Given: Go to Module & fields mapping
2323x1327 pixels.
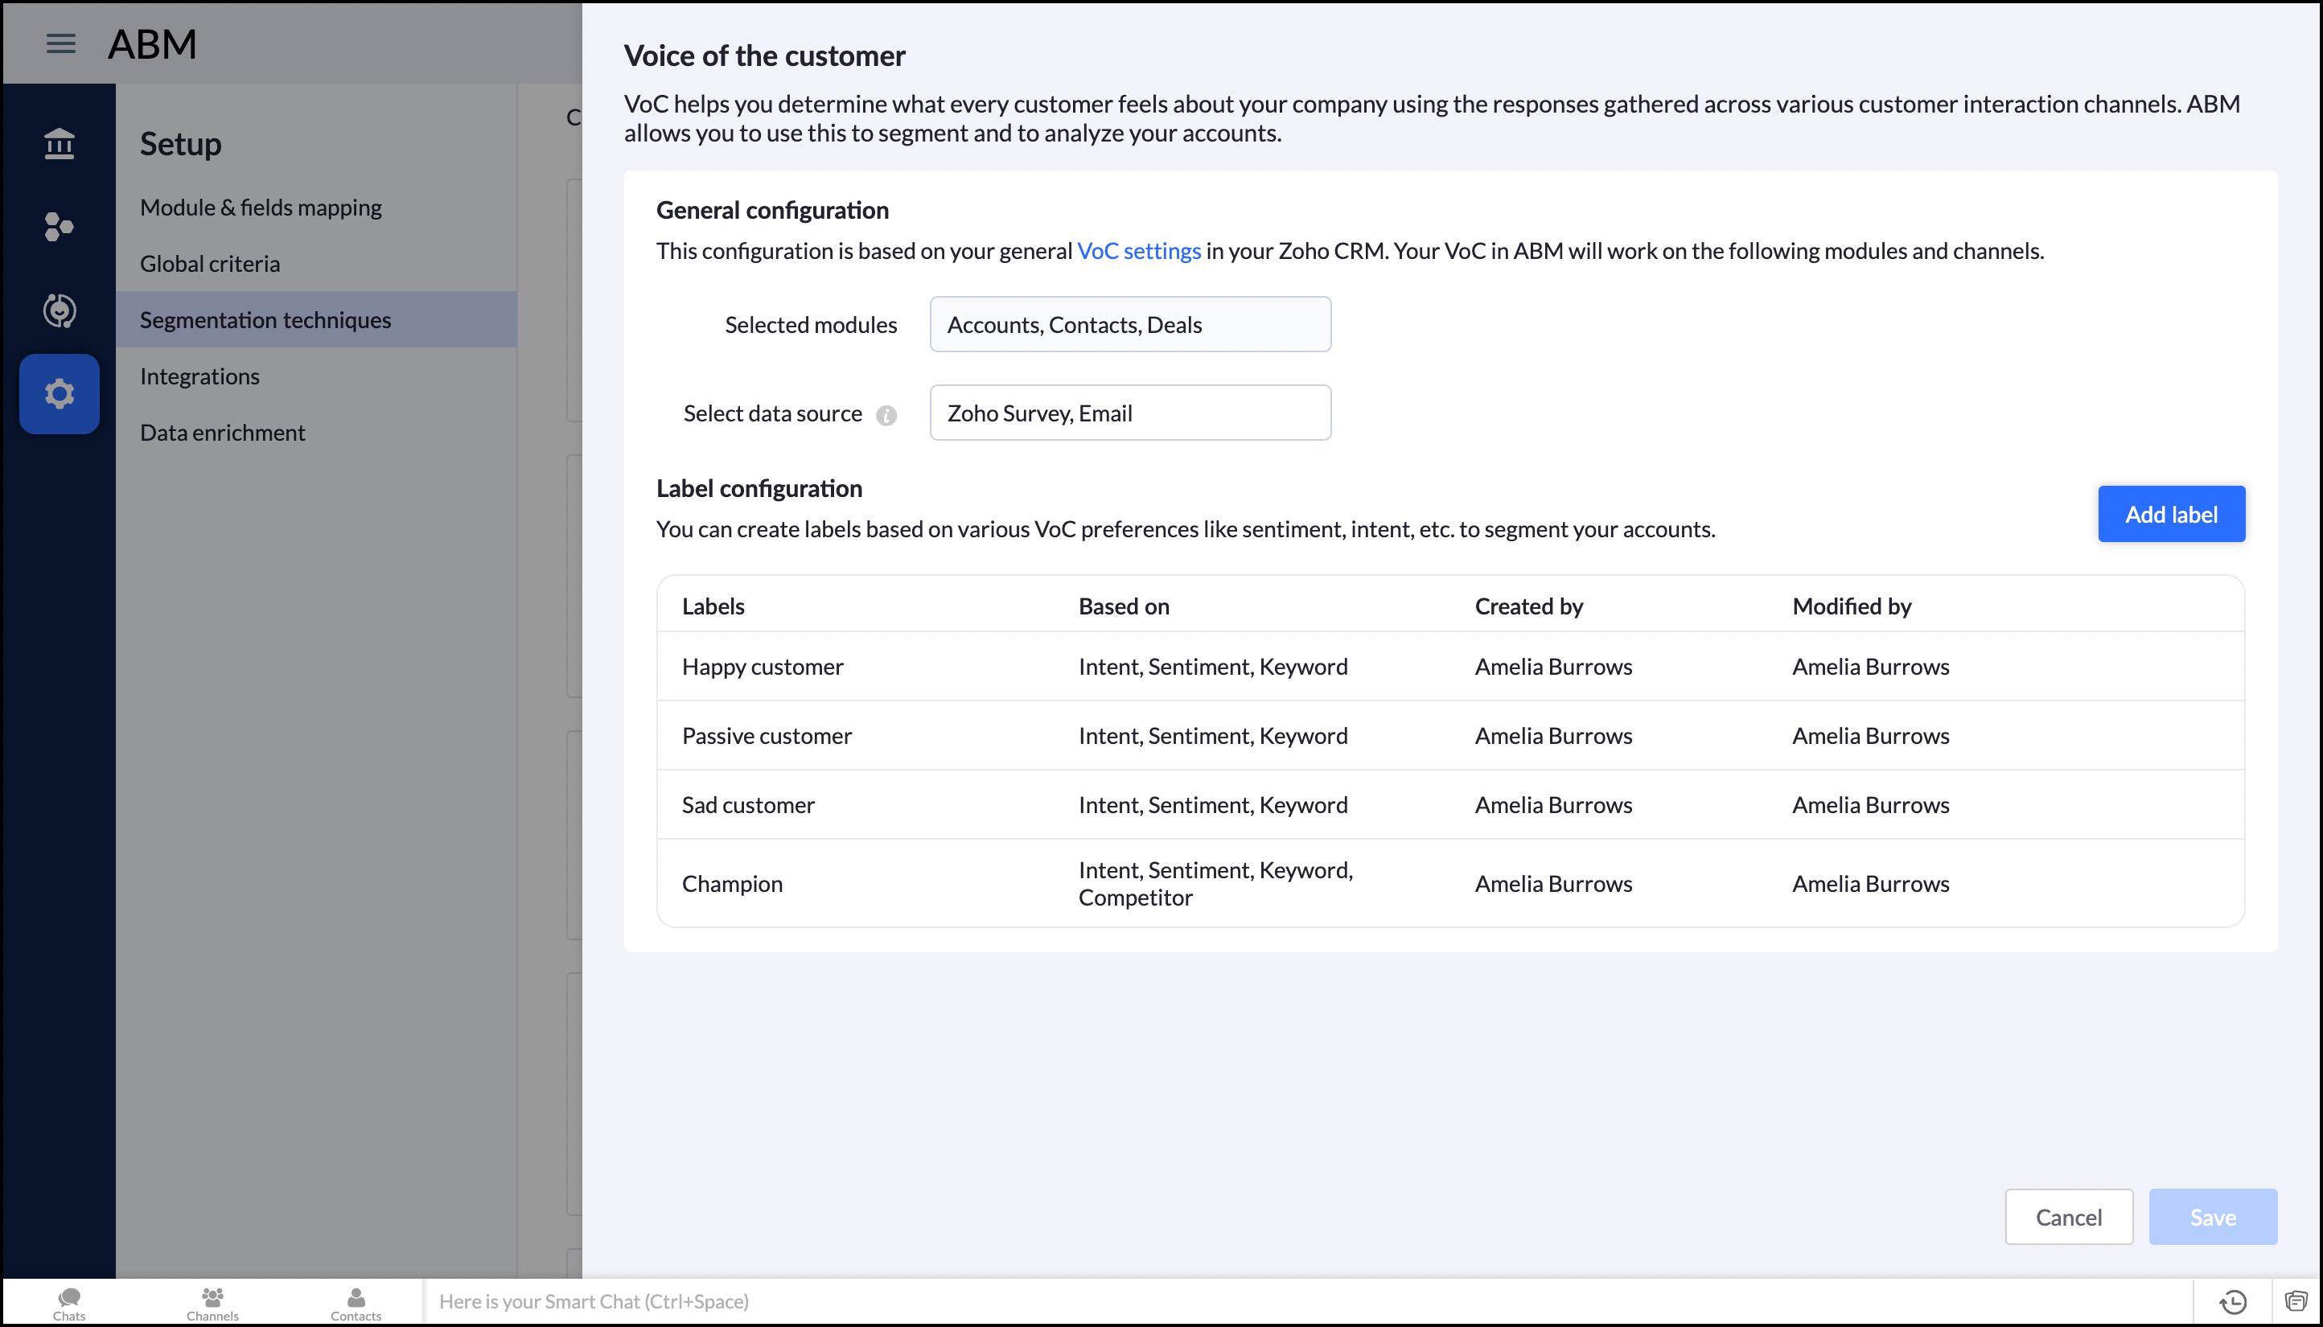Looking at the screenshot, I should pos(261,207).
